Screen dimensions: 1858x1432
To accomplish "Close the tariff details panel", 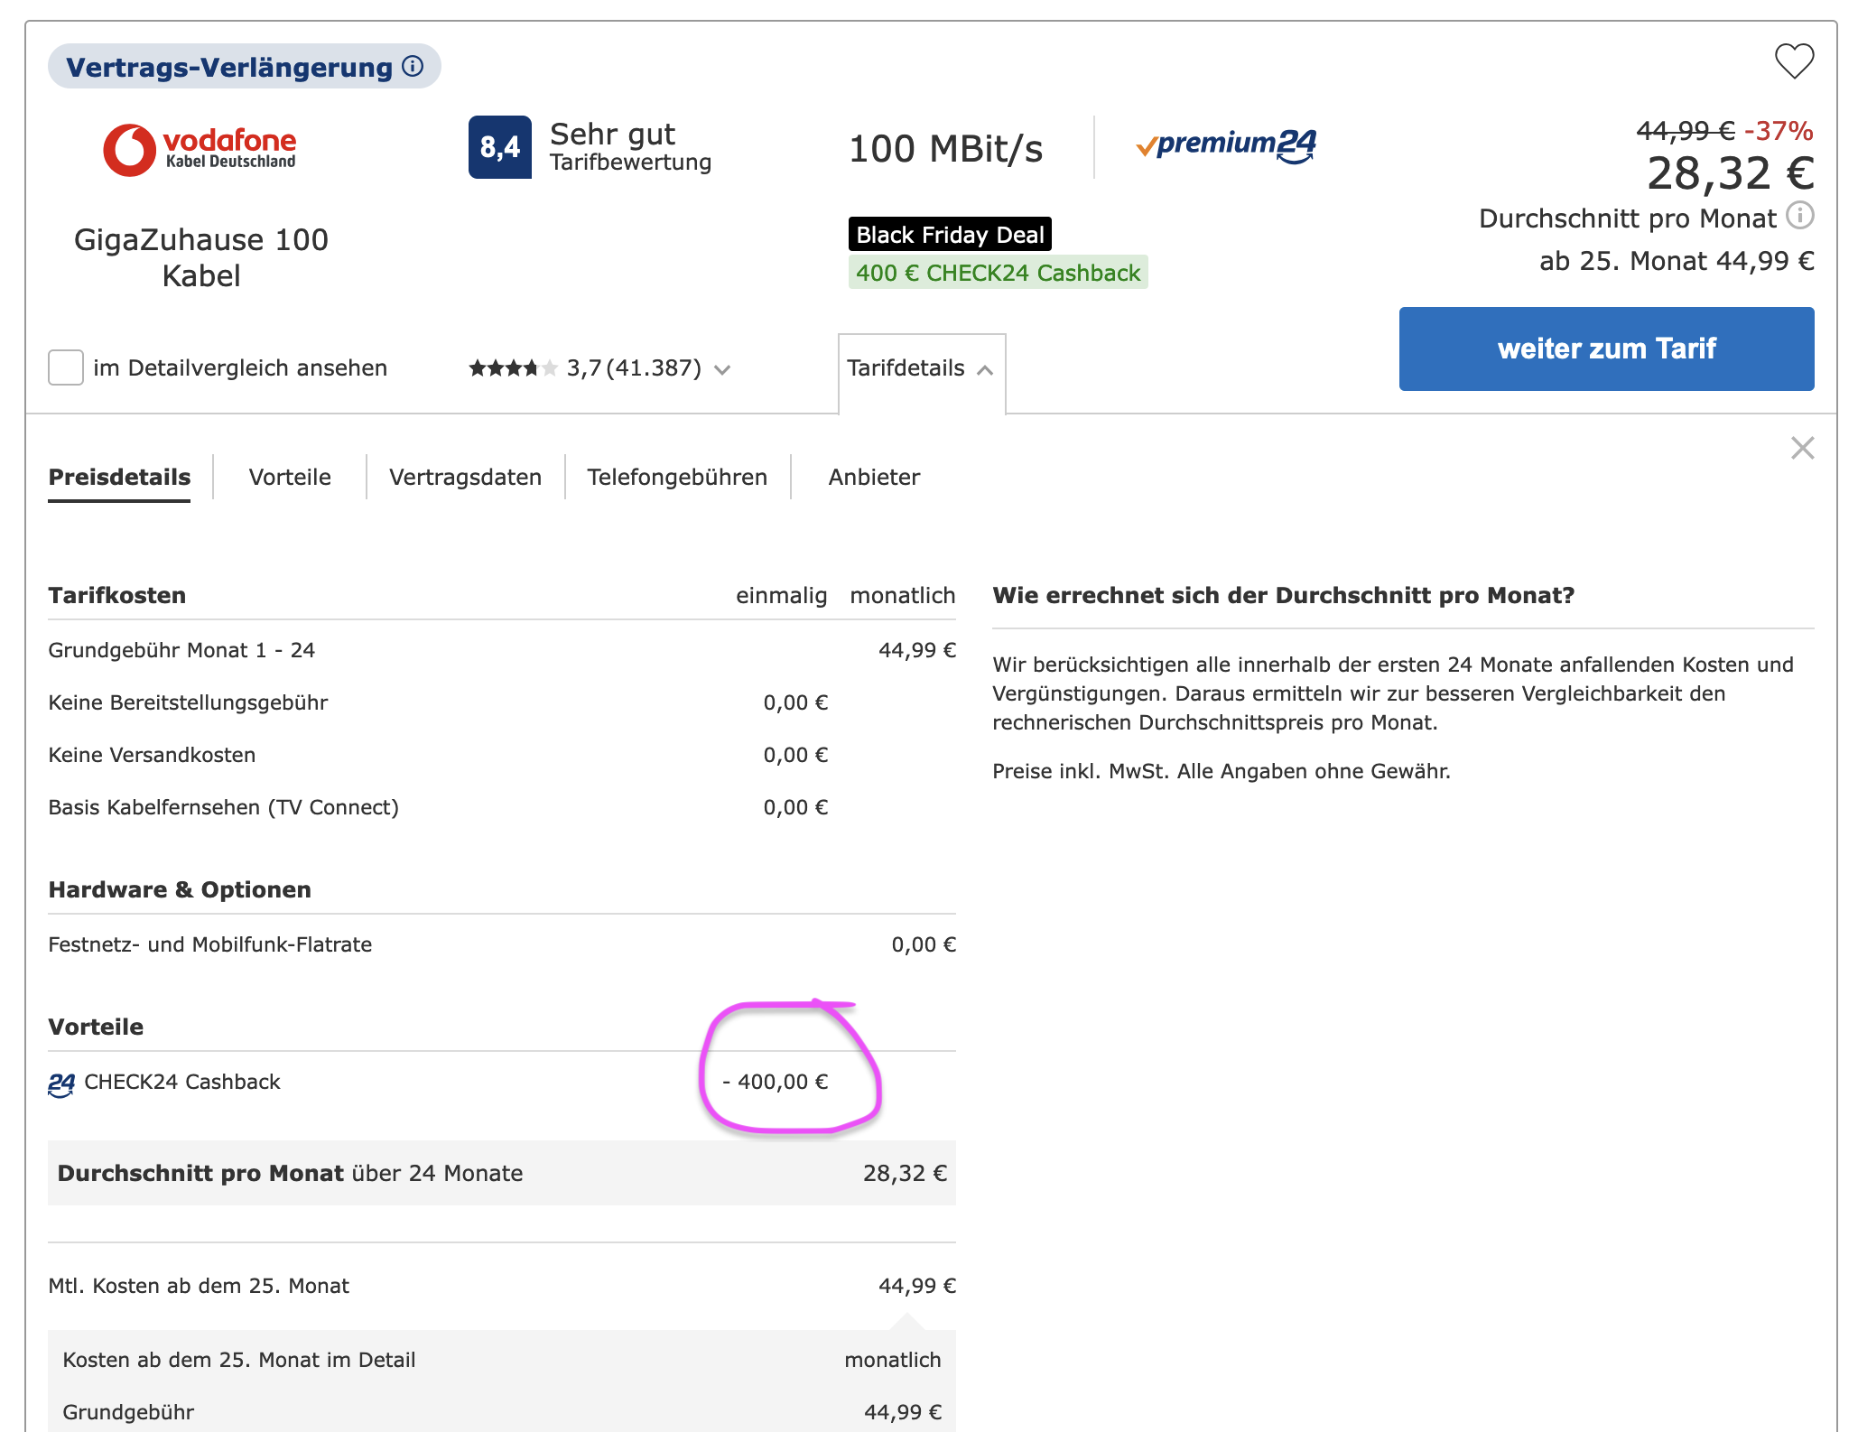I will [1802, 448].
